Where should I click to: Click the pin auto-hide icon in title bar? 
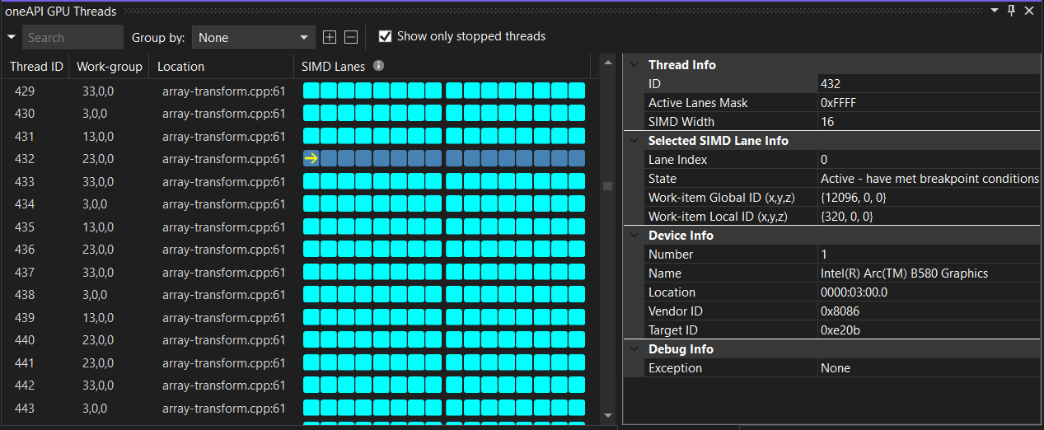(x=1012, y=11)
